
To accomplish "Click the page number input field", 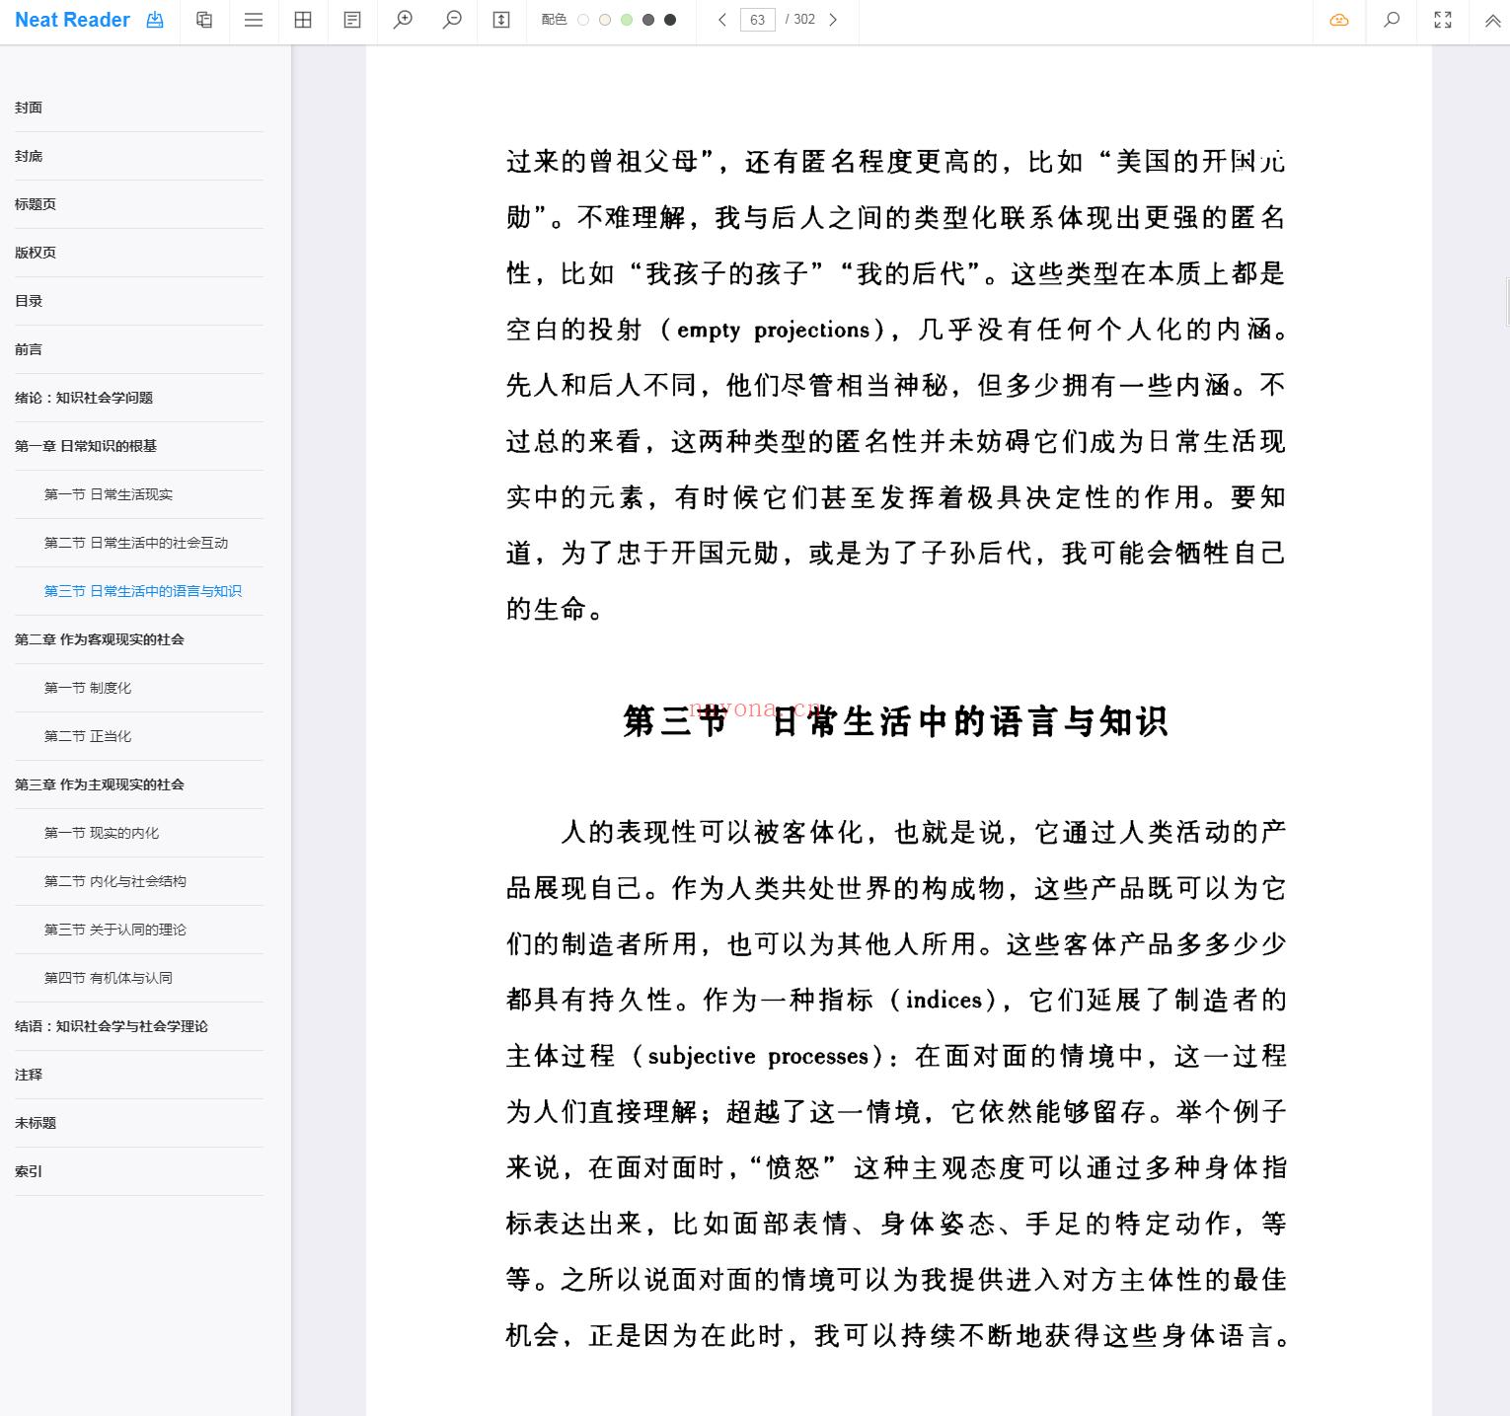I will (757, 20).
